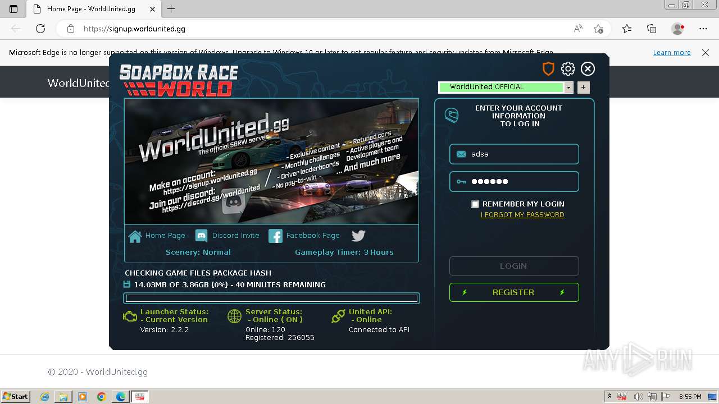
Task: Expand the WorldUnited OFFICIAL server dropdown
Action: [568, 88]
